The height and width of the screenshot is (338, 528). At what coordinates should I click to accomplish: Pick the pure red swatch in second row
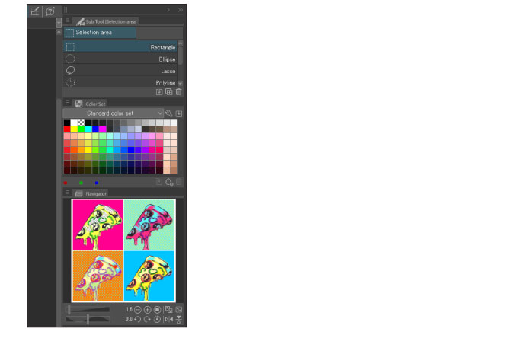(x=67, y=129)
